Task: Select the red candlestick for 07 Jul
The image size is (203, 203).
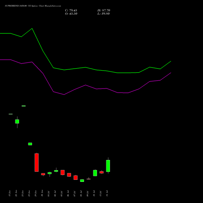Action: [76, 177]
